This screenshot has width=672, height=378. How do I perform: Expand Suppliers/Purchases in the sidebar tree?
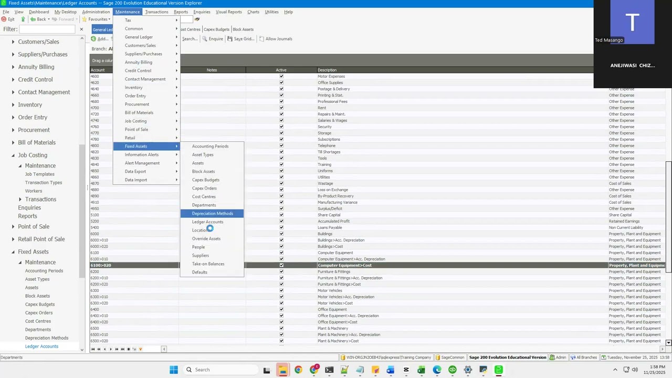[x=13, y=55]
